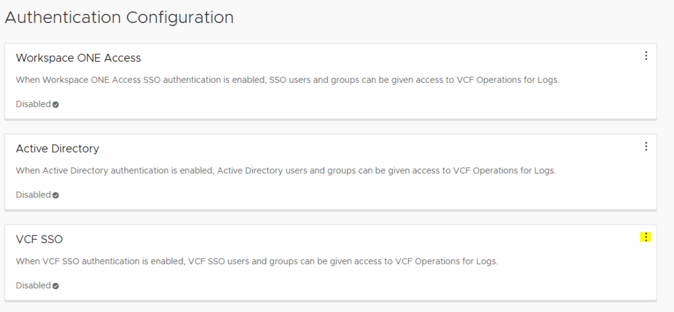Click the Authentication Configuration page heading
674x312 pixels.
click(119, 18)
